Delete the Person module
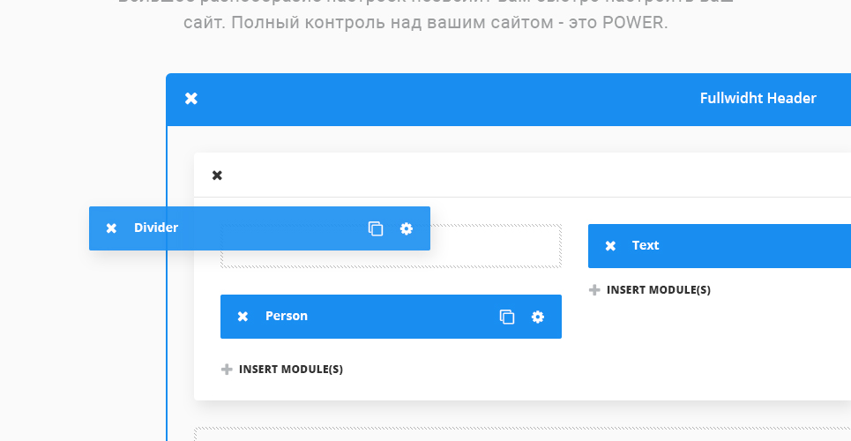Image resolution: width=851 pixels, height=441 pixels. click(243, 317)
